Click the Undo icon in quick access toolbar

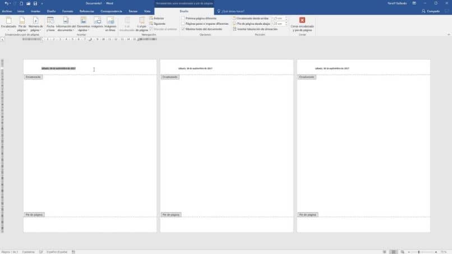click(x=6, y=3)
